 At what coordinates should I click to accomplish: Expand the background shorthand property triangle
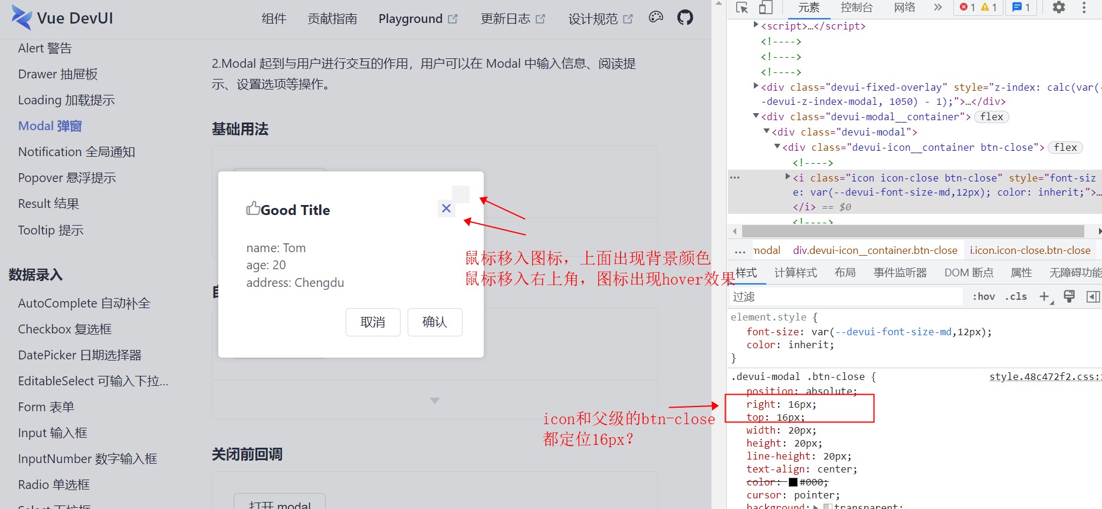(x=816, y=506)
